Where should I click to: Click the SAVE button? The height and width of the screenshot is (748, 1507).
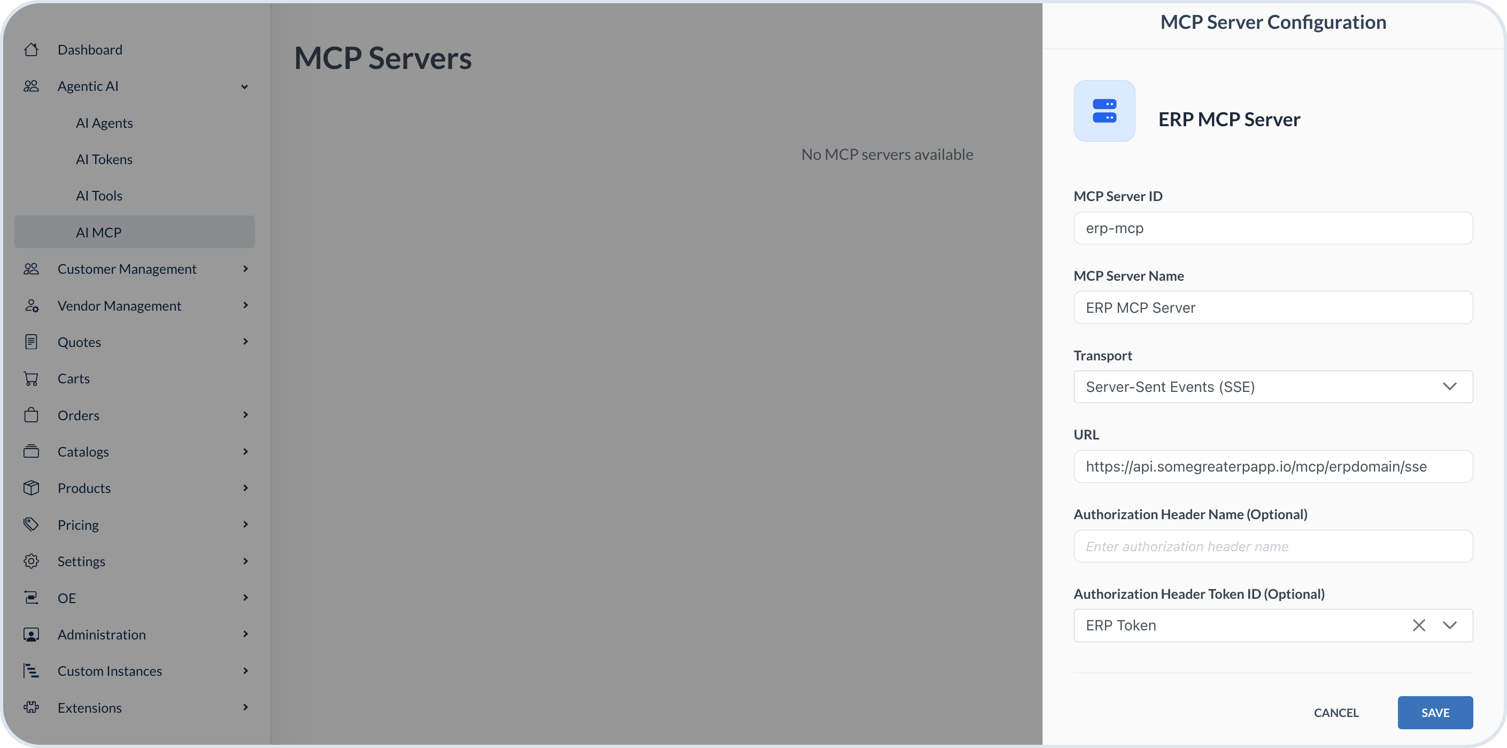[1435, 712]
